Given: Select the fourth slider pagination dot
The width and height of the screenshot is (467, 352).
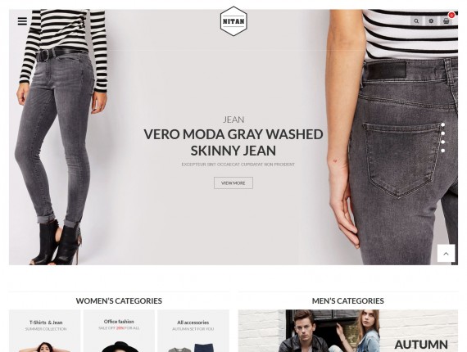Looking at the screenshot, I should pyautogui.click(x=443, y=151).
